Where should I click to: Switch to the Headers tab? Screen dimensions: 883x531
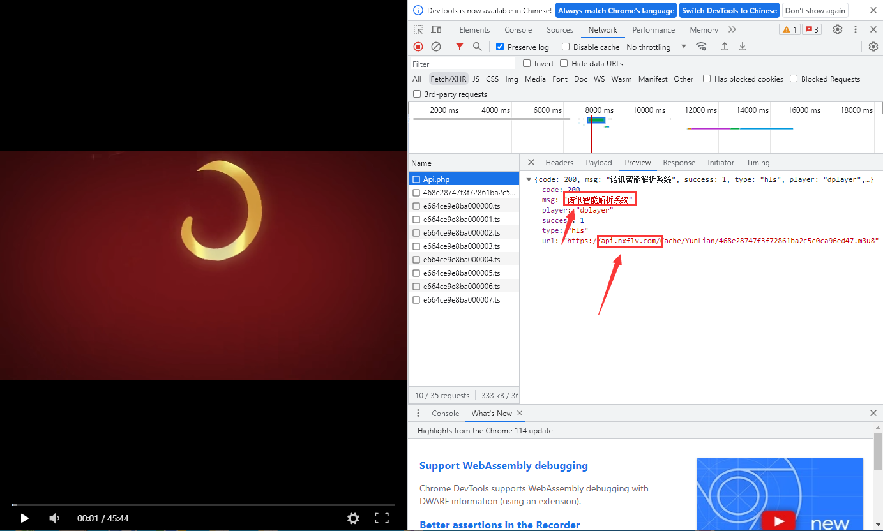pyautogui.click(x=559, y=163)
